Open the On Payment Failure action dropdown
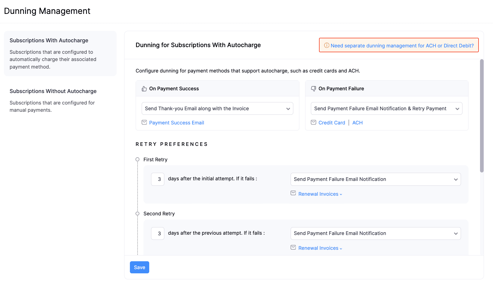 tap(386, 109)
